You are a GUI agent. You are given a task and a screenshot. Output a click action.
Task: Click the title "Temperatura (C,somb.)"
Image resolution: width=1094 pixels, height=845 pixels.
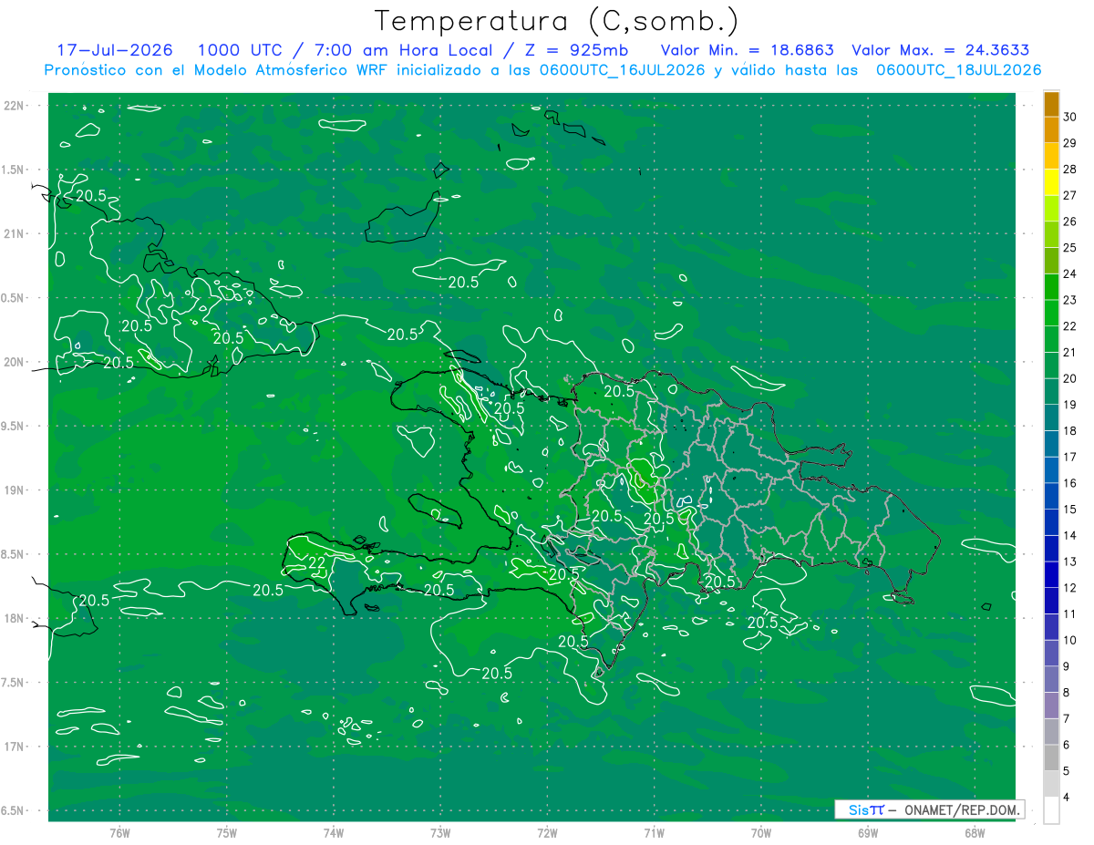557,21
